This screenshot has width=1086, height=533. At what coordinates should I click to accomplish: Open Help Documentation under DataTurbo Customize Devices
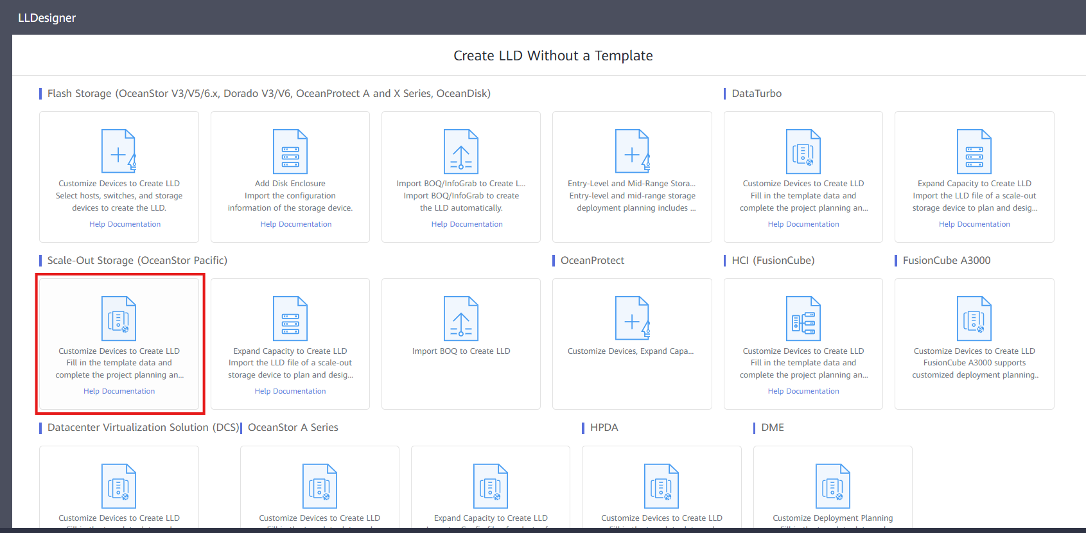point(803,224)
